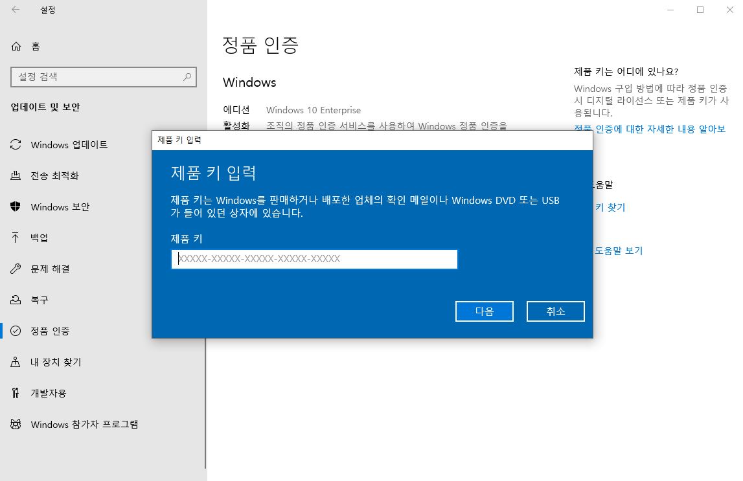743x481 pixels.
Task: Click the Windows 참가자 프로그램 cat icon
Action: [x=16, y=424]
